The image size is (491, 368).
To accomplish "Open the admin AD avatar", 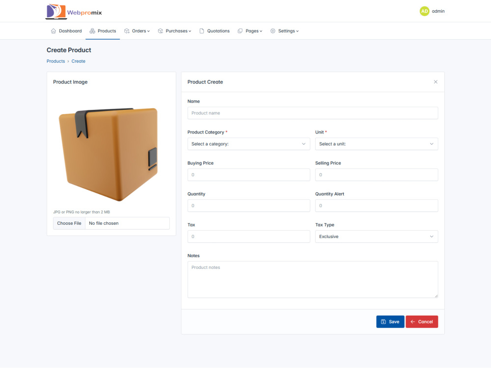I will coord(424,11).
